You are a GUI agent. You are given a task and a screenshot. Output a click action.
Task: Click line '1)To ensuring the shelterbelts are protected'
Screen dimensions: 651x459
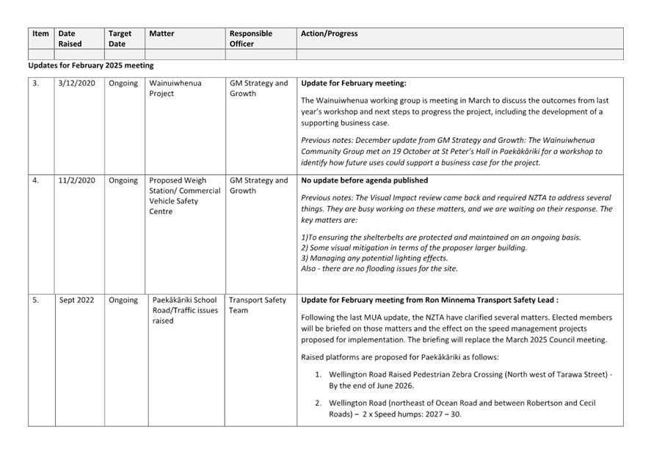(441, 238)
